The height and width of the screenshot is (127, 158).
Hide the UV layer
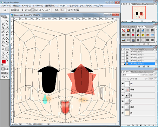pyautogui.click(x=123, y=84)
